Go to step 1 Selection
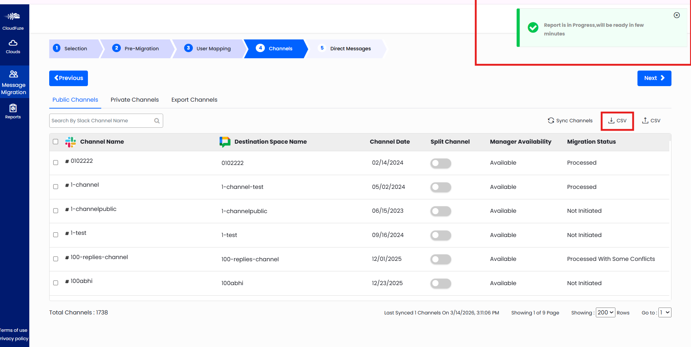This screenshot has height=347, width=691. (x=74, y=49)
